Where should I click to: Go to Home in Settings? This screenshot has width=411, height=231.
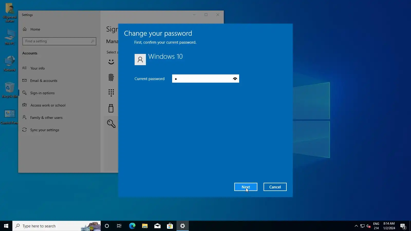[x=35, y=29]
